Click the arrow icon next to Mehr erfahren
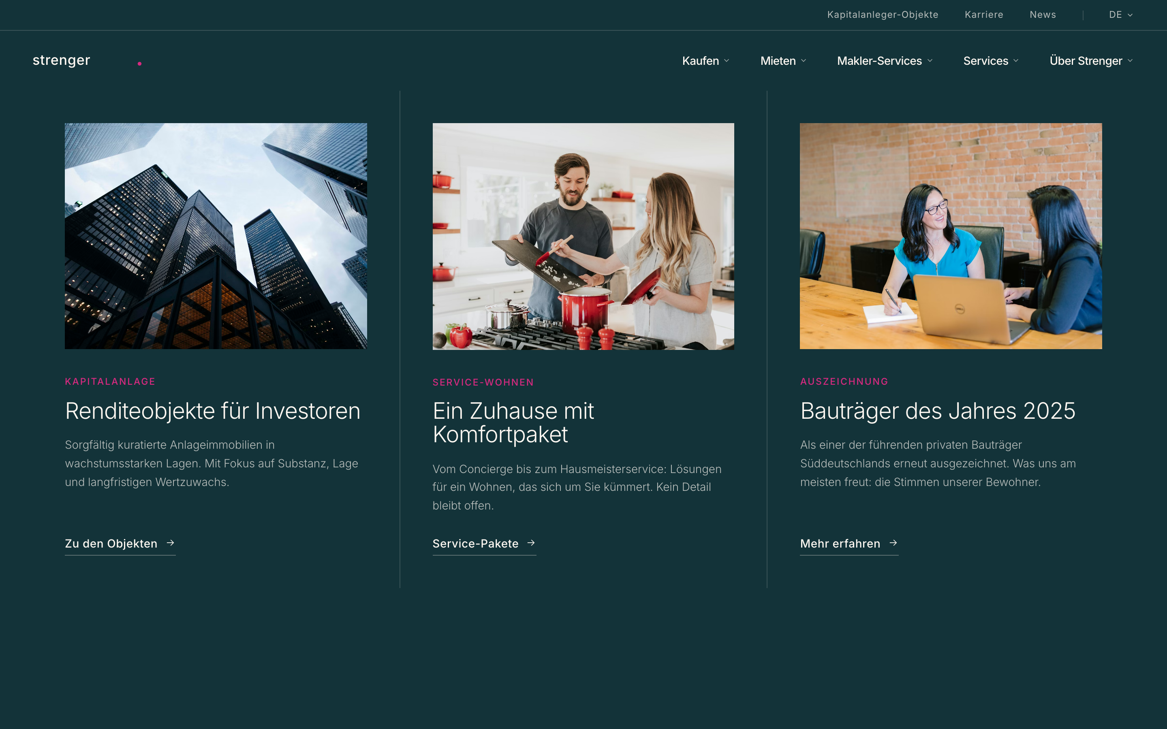The height and width of the screenshot is (729, 1167). 893,543
